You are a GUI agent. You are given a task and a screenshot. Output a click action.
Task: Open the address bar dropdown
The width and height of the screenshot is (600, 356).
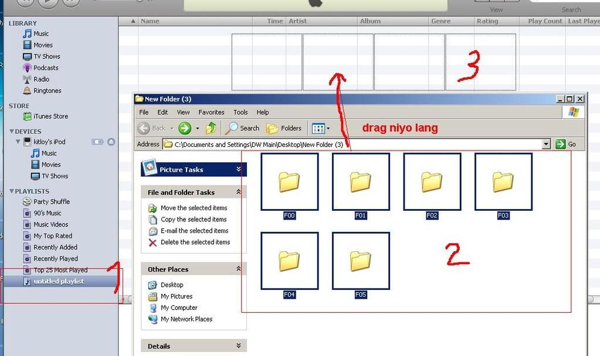point(547,144)
